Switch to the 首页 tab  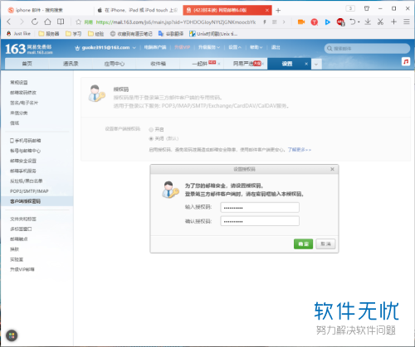[x=27, y=64]
